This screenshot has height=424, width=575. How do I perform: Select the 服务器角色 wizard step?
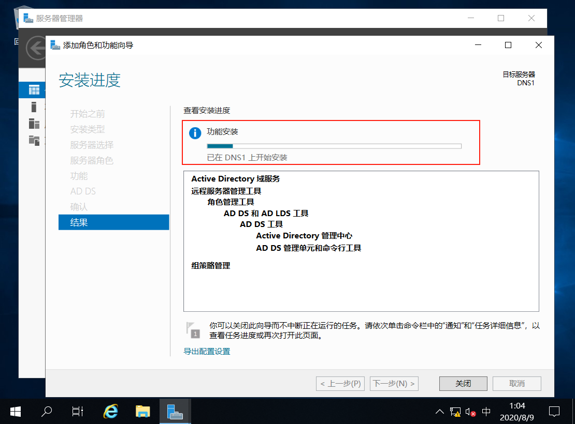92,160
